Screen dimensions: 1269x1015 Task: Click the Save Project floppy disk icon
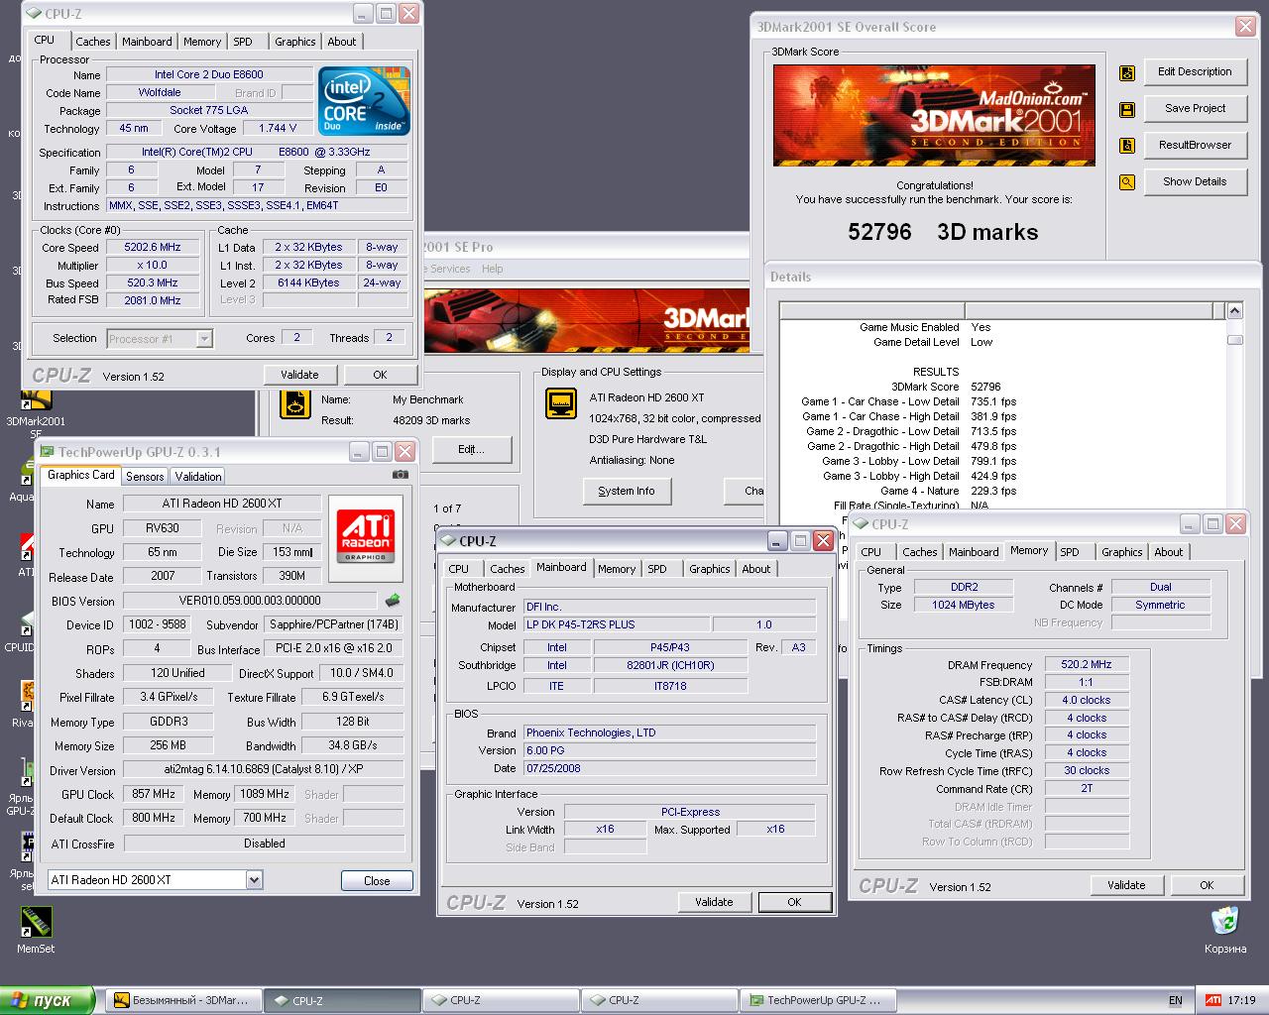click(x=1127, y=110)
